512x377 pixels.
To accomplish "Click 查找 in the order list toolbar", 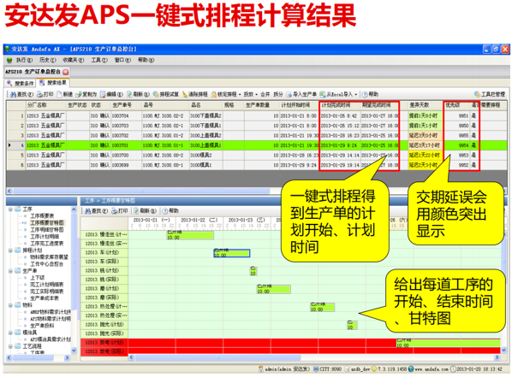I will (x=21, y=94).
